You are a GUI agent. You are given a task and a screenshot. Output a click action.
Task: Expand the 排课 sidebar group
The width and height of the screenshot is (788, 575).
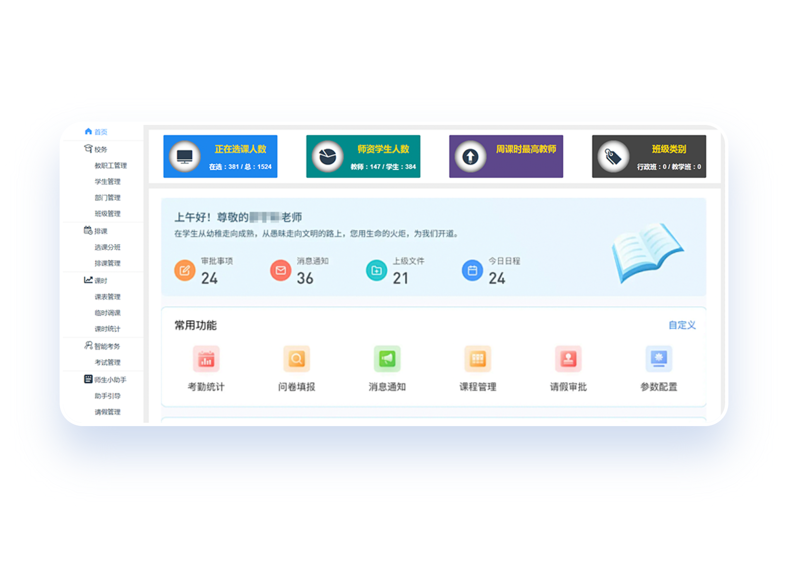click(96, 231)
